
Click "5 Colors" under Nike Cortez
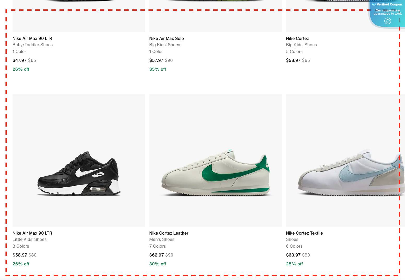[294, 51]
